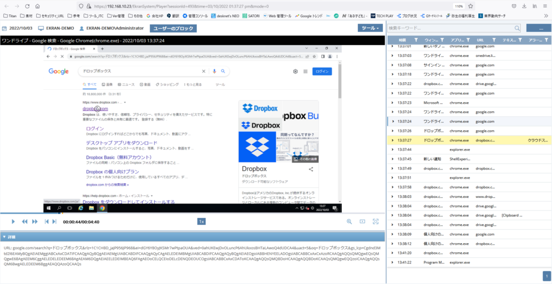Filter the 時間 column
The width and height of the screenshot is (552, 284).
pos(416,40)
